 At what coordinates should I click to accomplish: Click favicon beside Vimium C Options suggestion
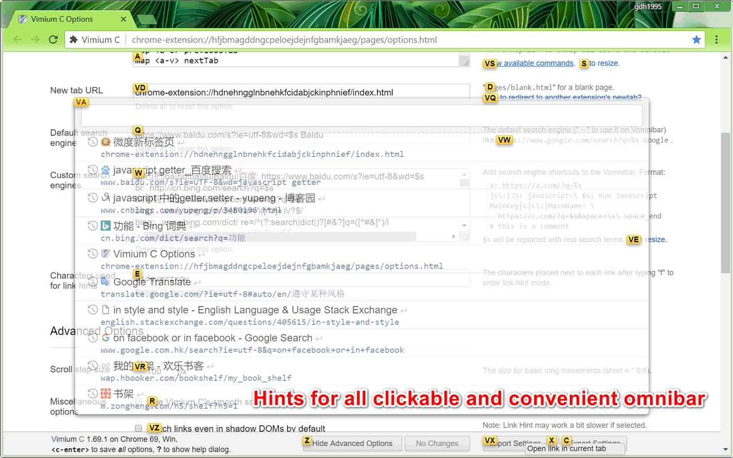105,254
